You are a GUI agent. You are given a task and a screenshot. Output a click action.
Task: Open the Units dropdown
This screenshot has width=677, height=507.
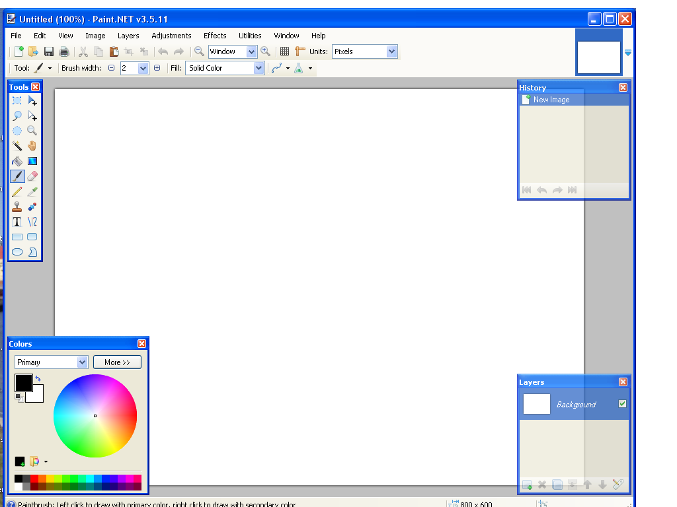tap(391, 51)
